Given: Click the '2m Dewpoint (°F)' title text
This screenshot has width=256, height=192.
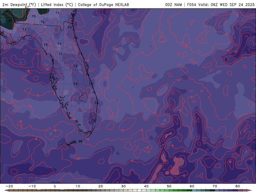Looking at the screenshot, I should (19, 4).
